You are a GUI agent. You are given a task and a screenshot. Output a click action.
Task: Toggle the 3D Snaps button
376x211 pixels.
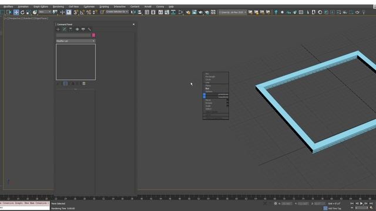pyautogui.click(x=76, y=12)
